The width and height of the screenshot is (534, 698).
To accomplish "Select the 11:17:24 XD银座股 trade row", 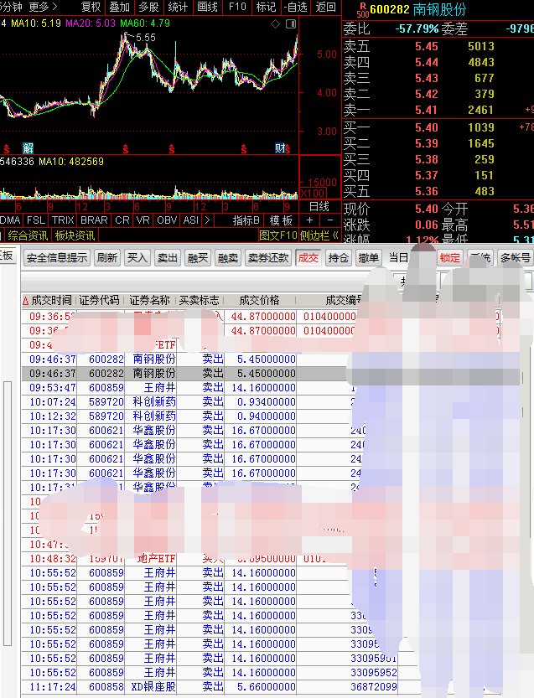I will [x=271, y=687].
